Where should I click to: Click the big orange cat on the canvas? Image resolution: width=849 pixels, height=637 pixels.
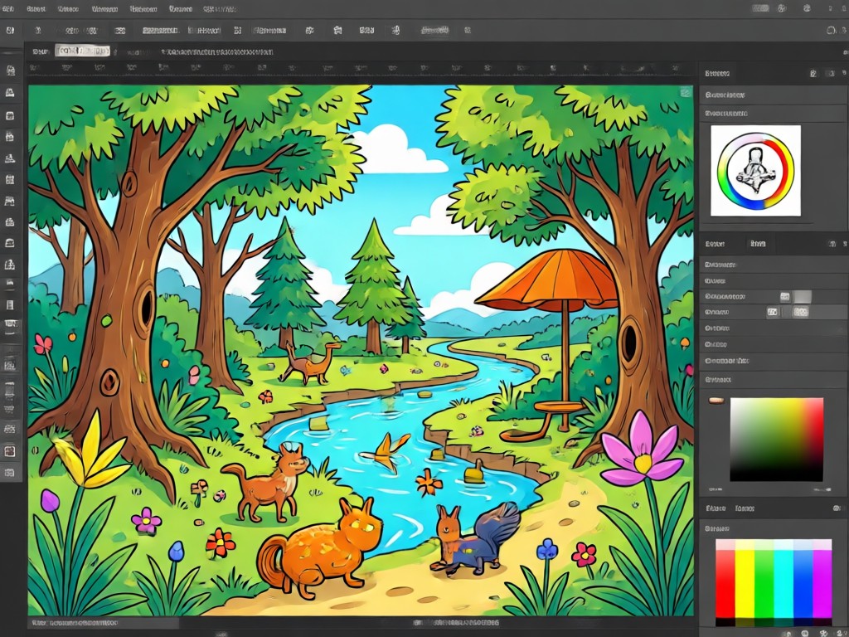(x=319, y=547)
